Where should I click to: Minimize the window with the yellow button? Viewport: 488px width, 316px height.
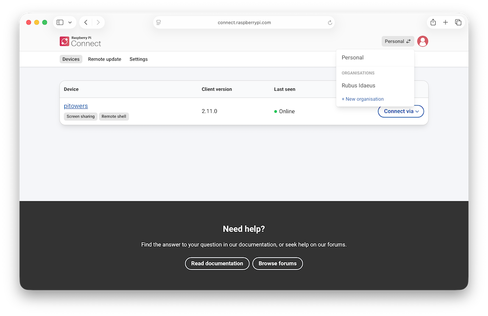click(37, 22)
